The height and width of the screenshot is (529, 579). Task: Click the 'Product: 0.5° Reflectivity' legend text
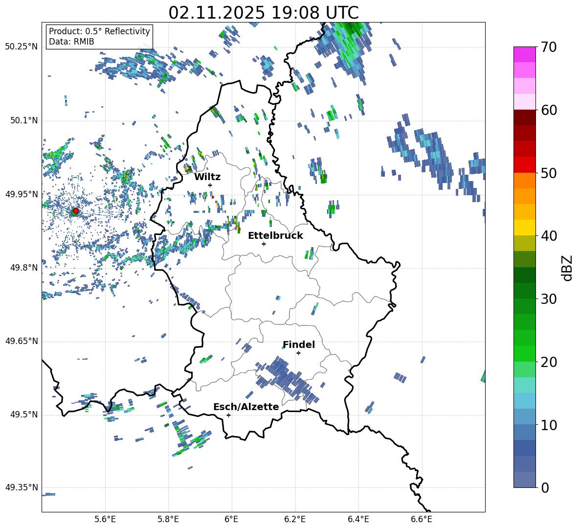click(x=99, y=31)
